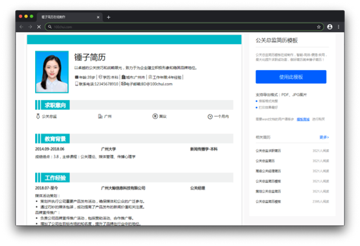Click the search magnifier in the address bar
Image resolution: width=360 pixels, height=246 pixels.
(50, 27)
